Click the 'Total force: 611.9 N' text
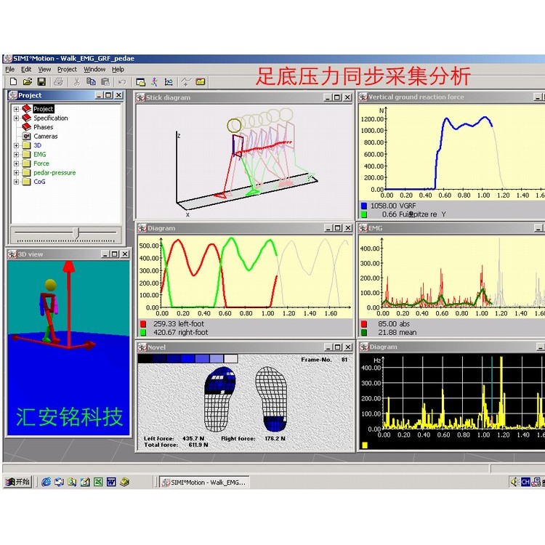The height and width of the screenshot is (545, 545). click(176, 445)
